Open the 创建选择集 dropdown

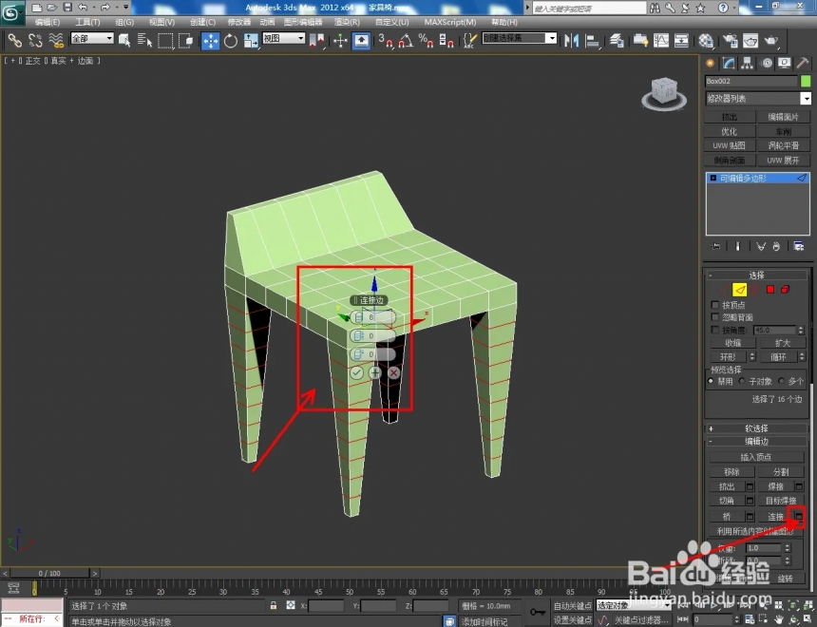(x=520, y=38)
